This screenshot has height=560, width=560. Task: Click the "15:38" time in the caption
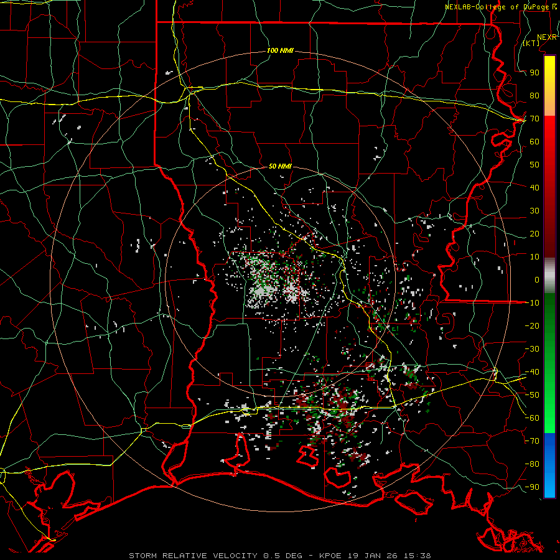point(418,556)
